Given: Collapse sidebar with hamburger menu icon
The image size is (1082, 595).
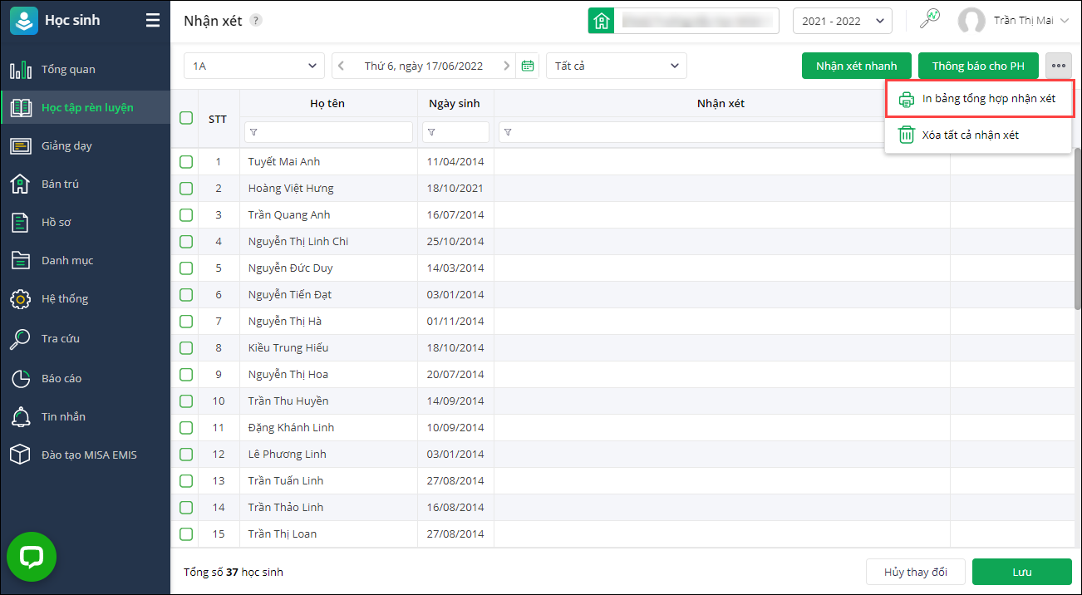Looking at the screenshot, I should [153, 20].
